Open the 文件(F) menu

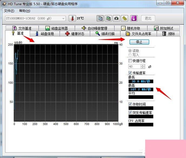(9, 11)
